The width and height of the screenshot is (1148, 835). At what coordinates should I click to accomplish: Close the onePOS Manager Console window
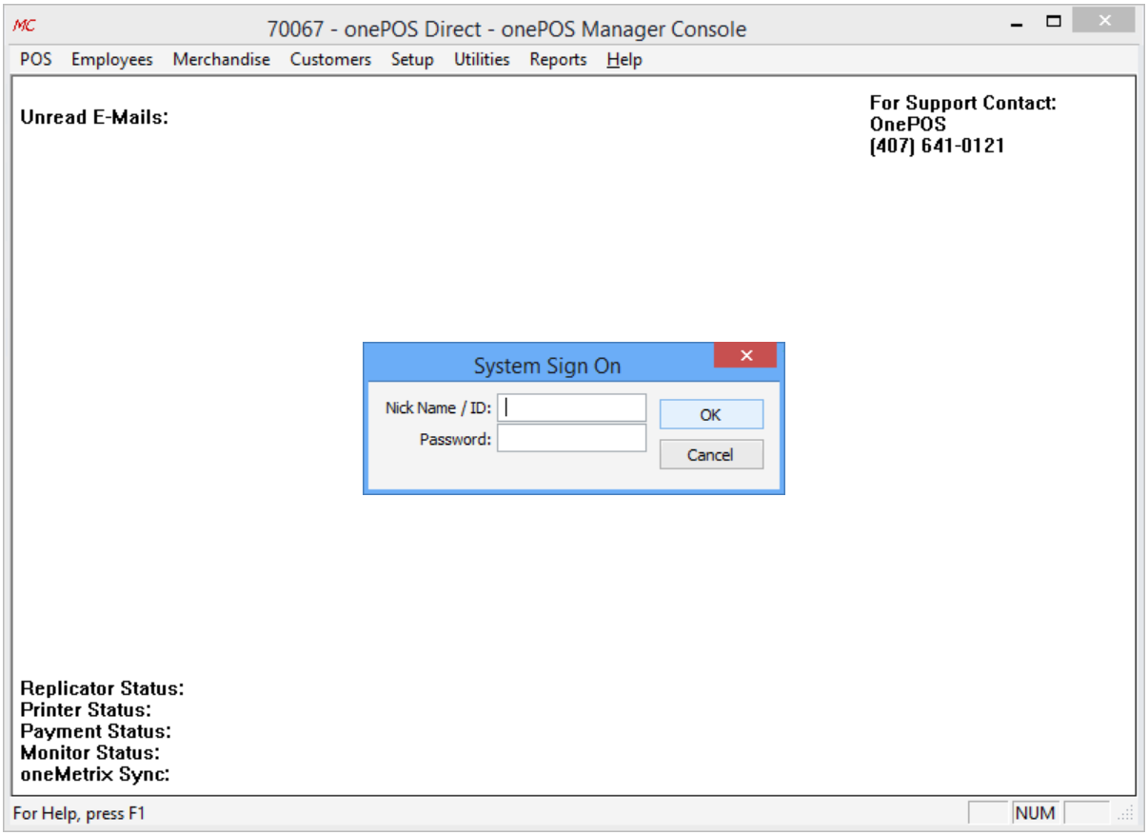pos(1104,21)
